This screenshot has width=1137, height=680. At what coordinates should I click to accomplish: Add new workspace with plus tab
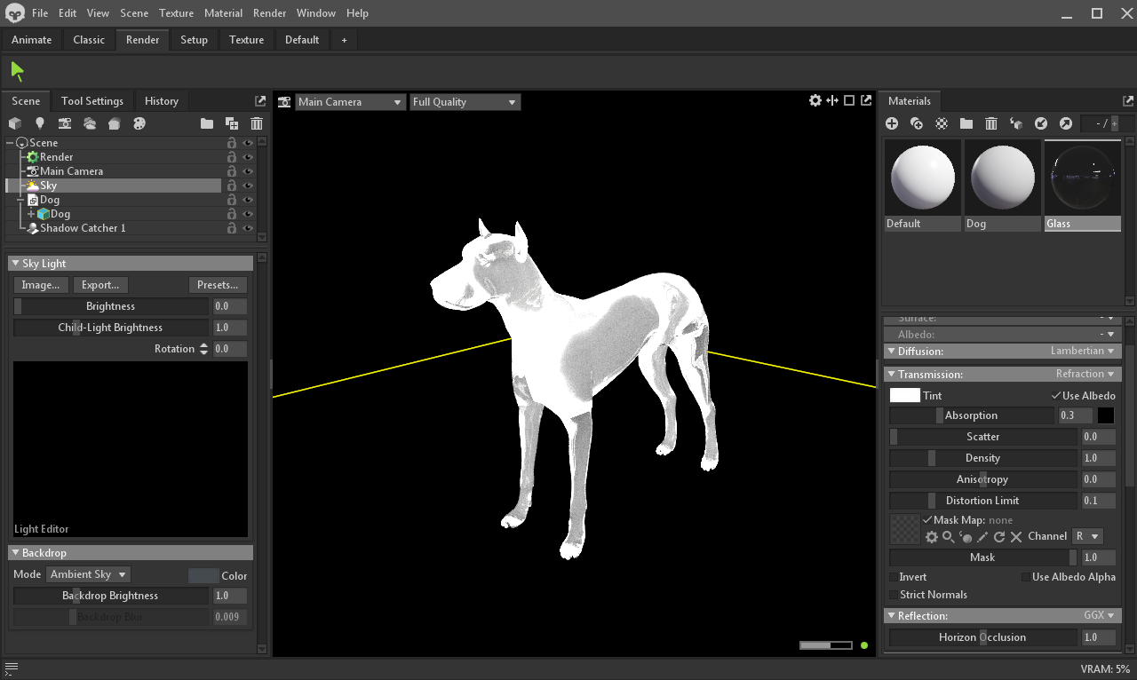click(344, 40)
